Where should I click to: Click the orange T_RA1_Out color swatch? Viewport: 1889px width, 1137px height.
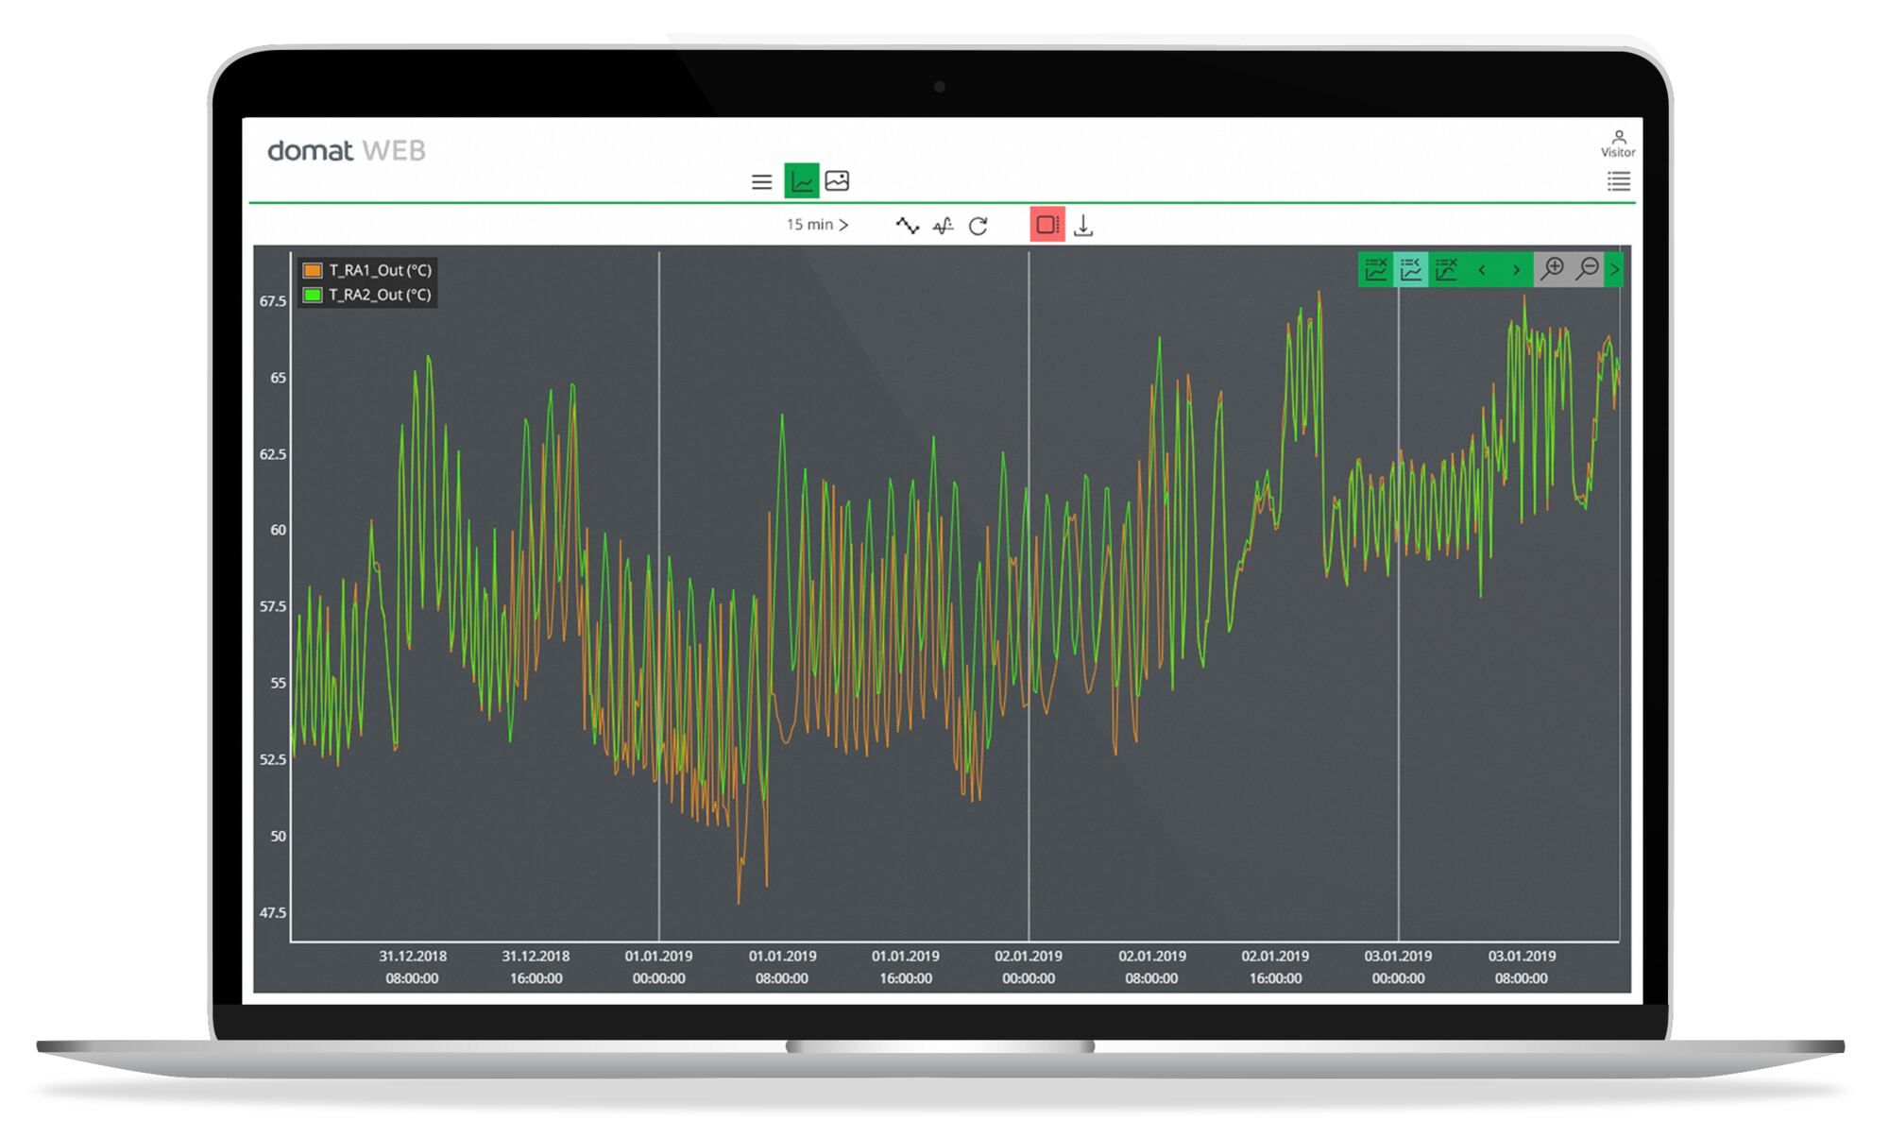click(313, 270)
